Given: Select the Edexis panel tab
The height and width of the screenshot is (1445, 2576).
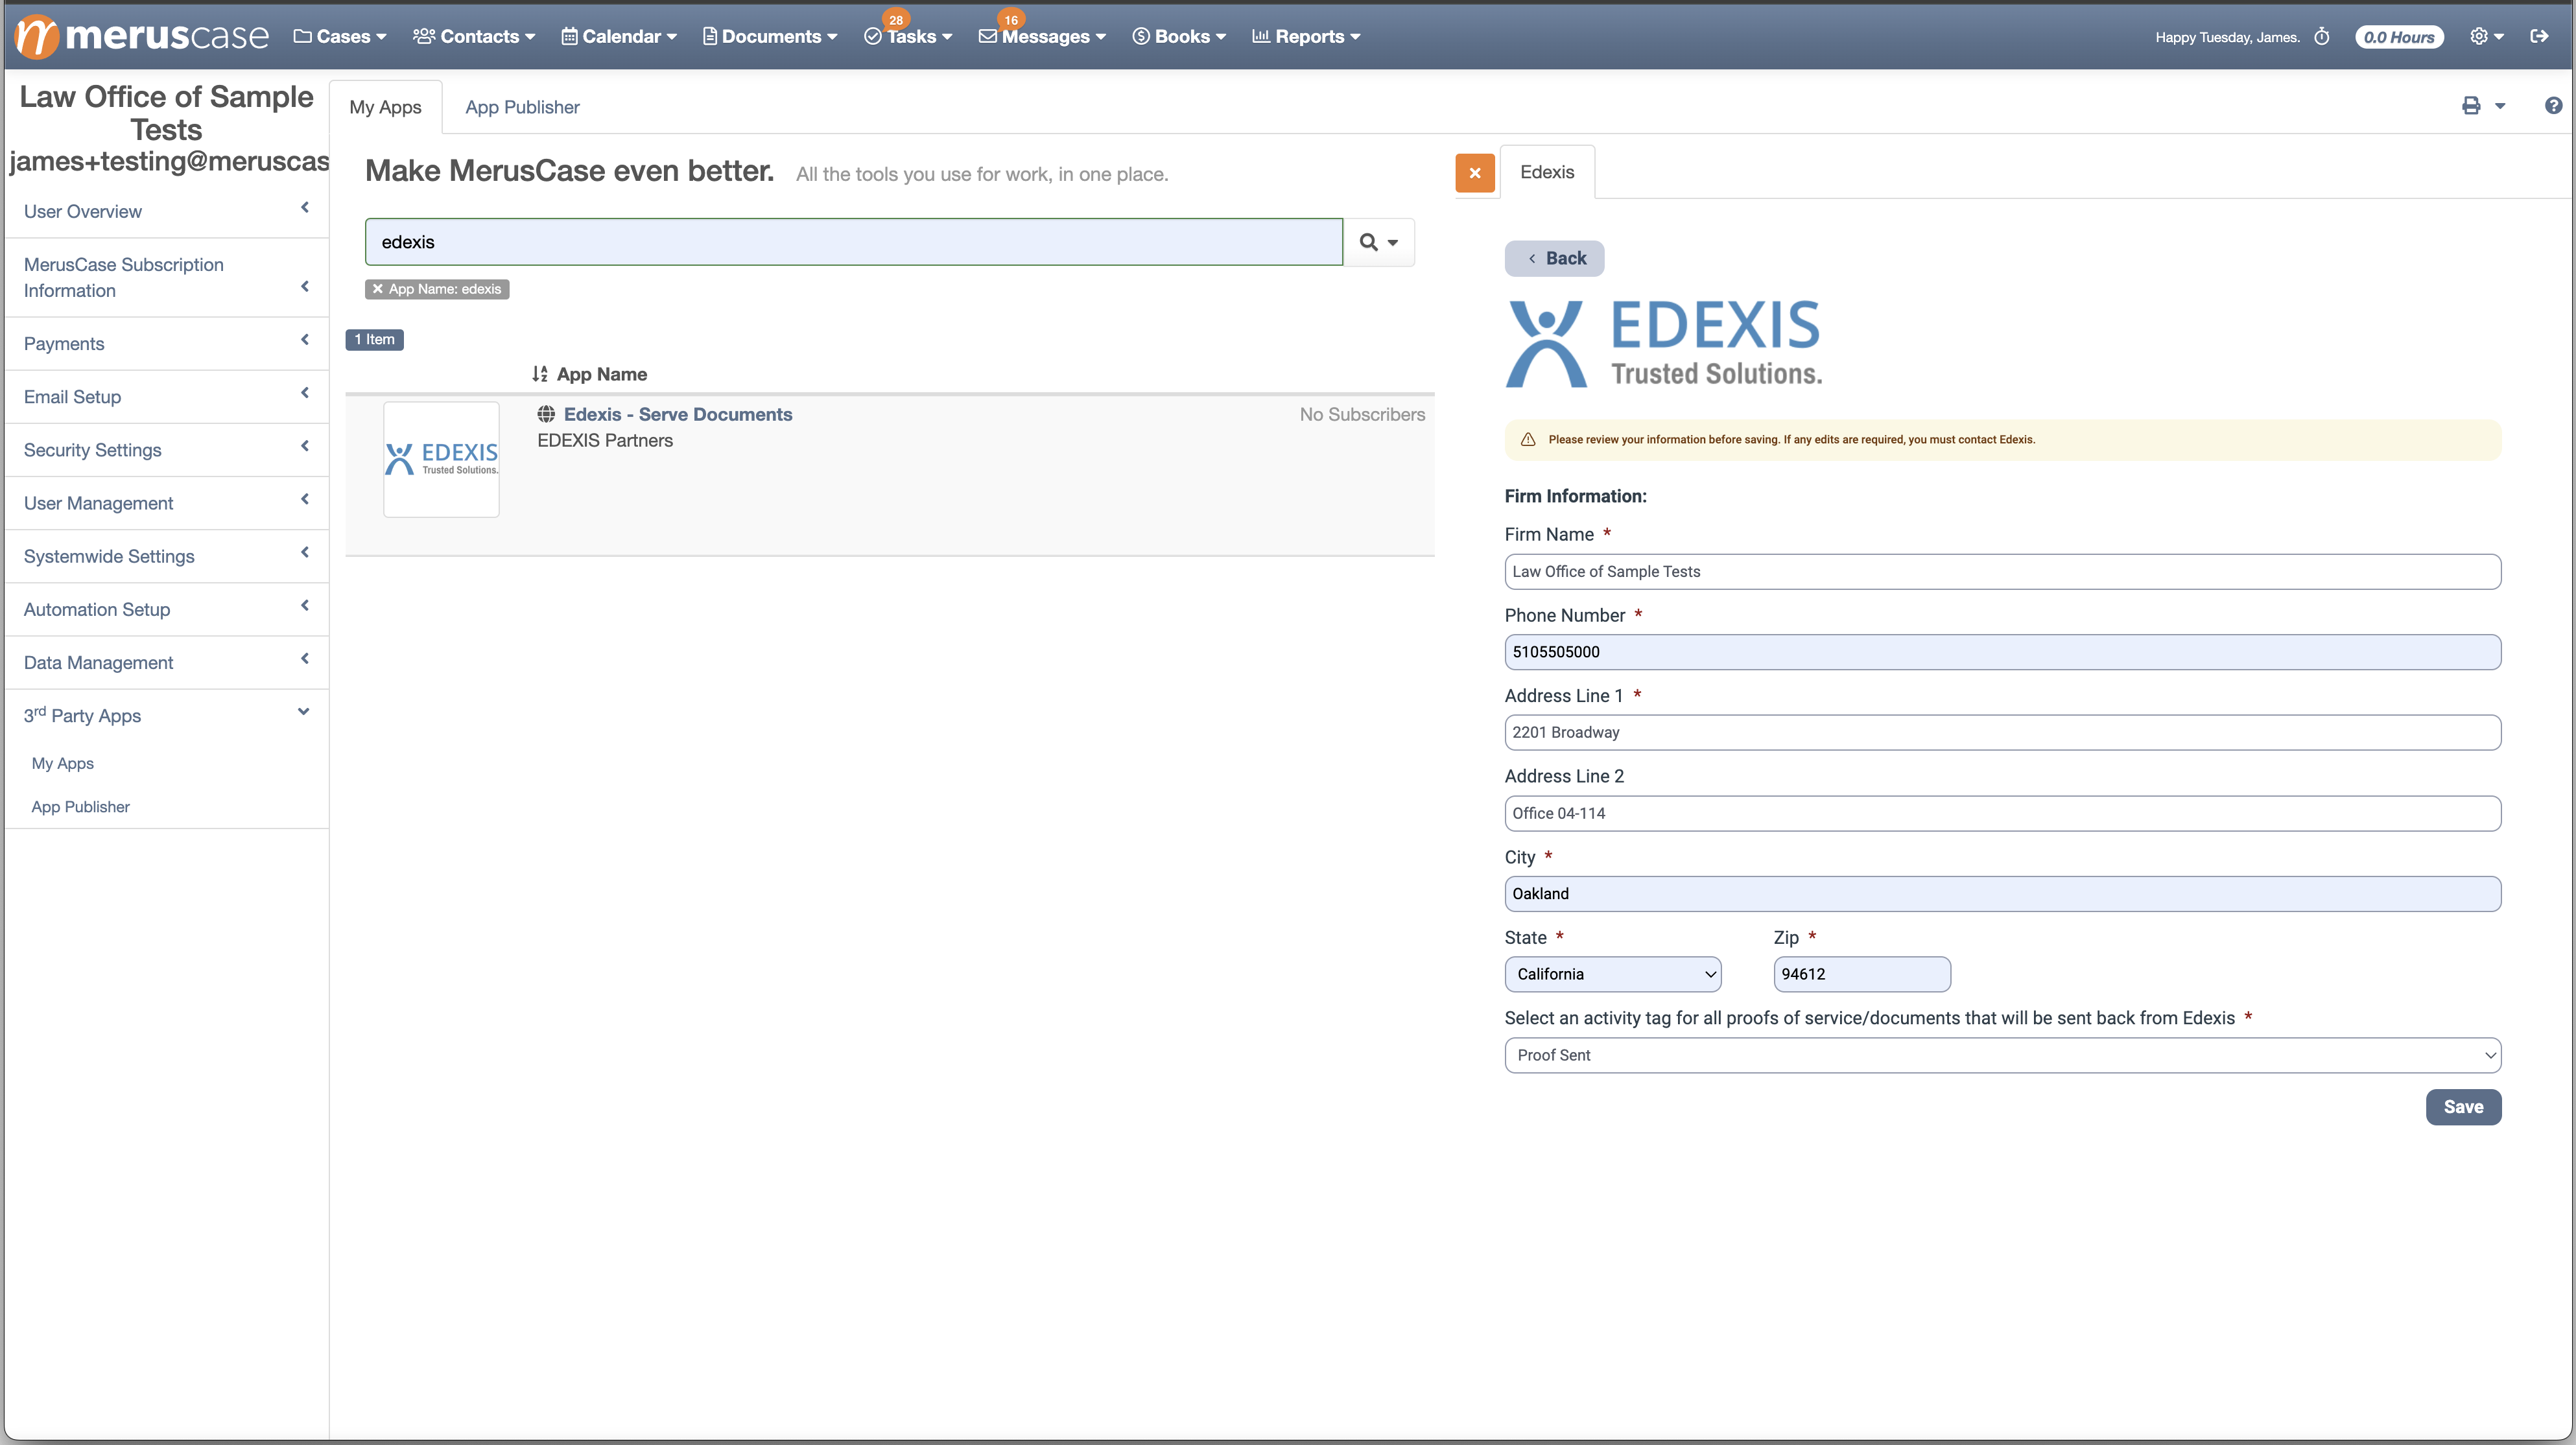Looking at the screenshot, I should point(1547,172).
